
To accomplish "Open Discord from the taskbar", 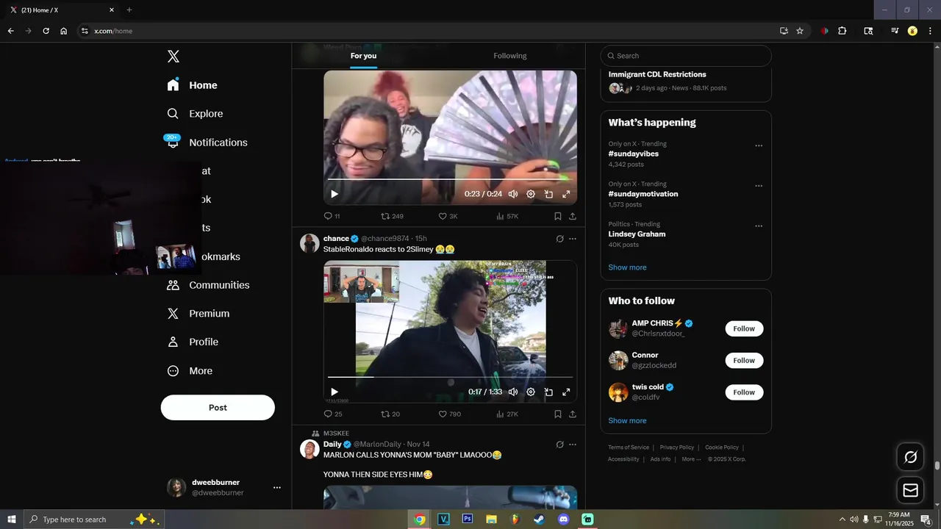I will (x=564, y=519).
